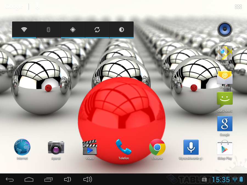Launch the Aparat camera app
The height and width of the screenshot is (185, 247).
56,147
